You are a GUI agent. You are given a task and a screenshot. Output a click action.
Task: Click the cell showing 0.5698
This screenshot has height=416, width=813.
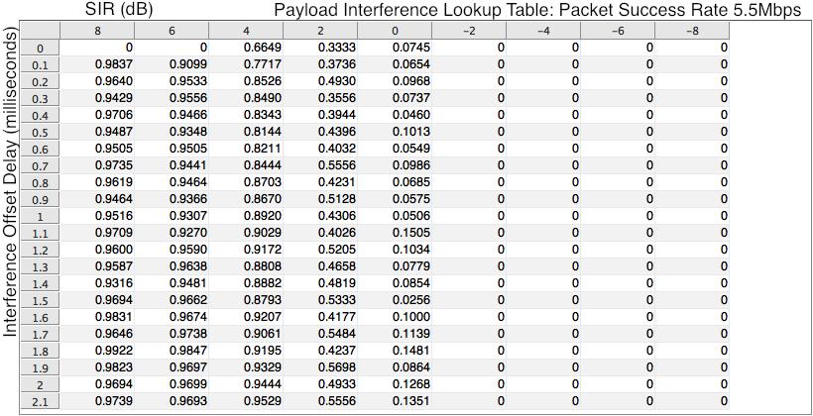pyautogui.click(x=320, y=367)
